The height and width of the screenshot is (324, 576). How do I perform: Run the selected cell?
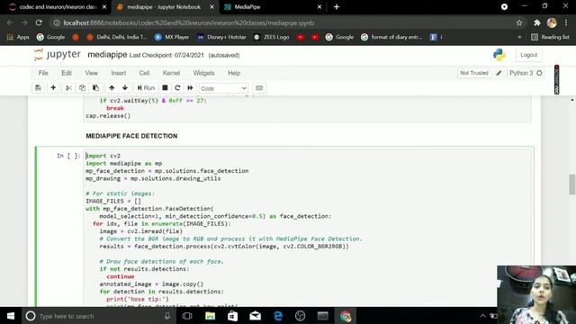[x=146, y=88]
